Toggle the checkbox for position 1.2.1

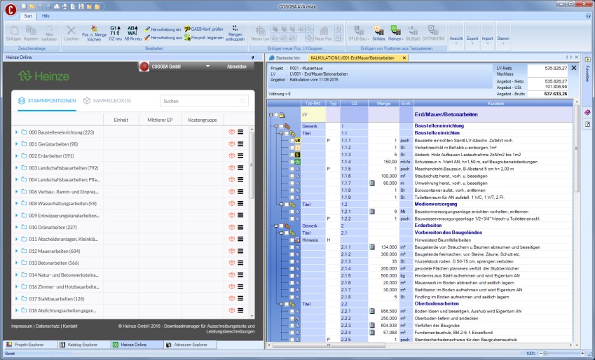[292, 211]
